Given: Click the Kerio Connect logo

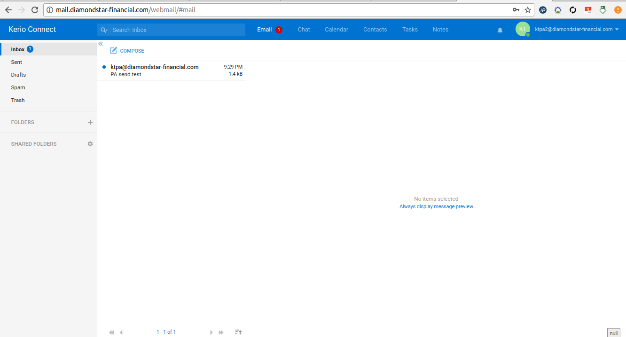Looking at the screenshot, I should click(32, 29).
